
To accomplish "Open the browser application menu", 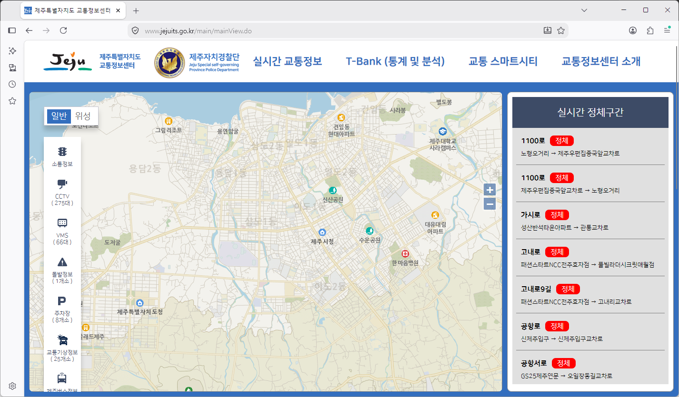I will pos(667,30).
